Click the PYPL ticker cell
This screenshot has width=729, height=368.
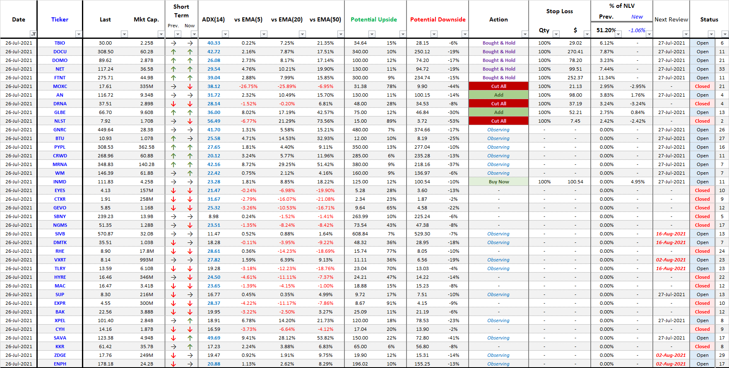pos(60,147)
